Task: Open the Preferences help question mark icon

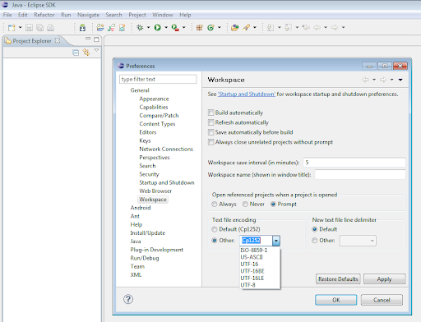Action: (128, 299)
